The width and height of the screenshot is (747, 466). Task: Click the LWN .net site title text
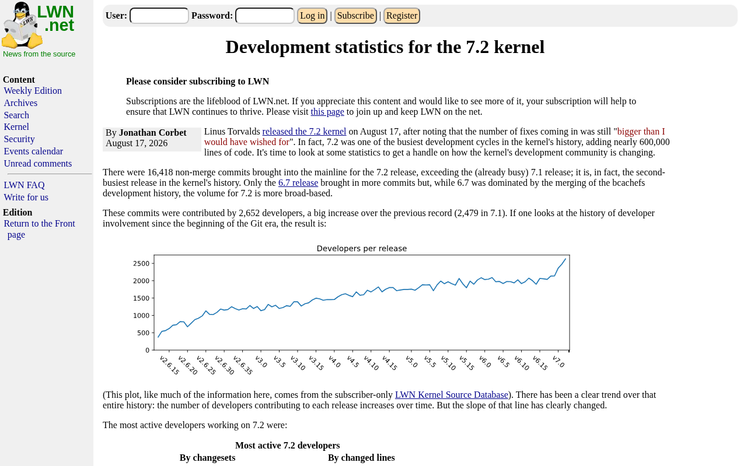56,19
